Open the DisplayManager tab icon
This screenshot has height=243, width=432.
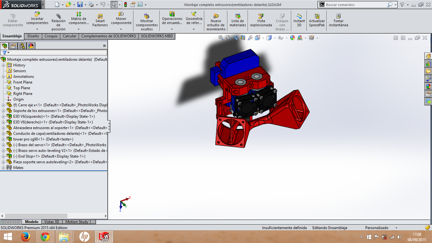click(31, 46)
